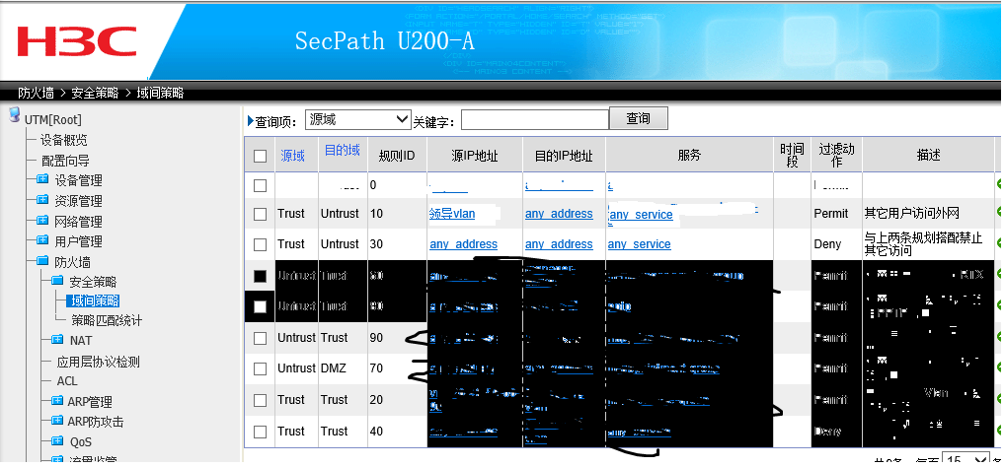
Task: Open the 查询项 源域 dropdown
Action: pos(357,119)
